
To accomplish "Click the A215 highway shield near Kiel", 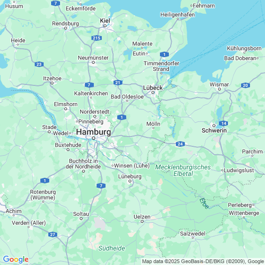I will [x=97, y=38].
